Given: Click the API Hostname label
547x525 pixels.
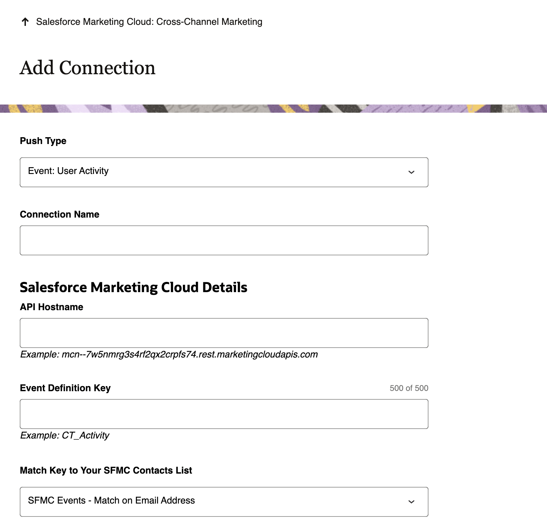Looking at the screenshot, I should [x=51, y=307].
